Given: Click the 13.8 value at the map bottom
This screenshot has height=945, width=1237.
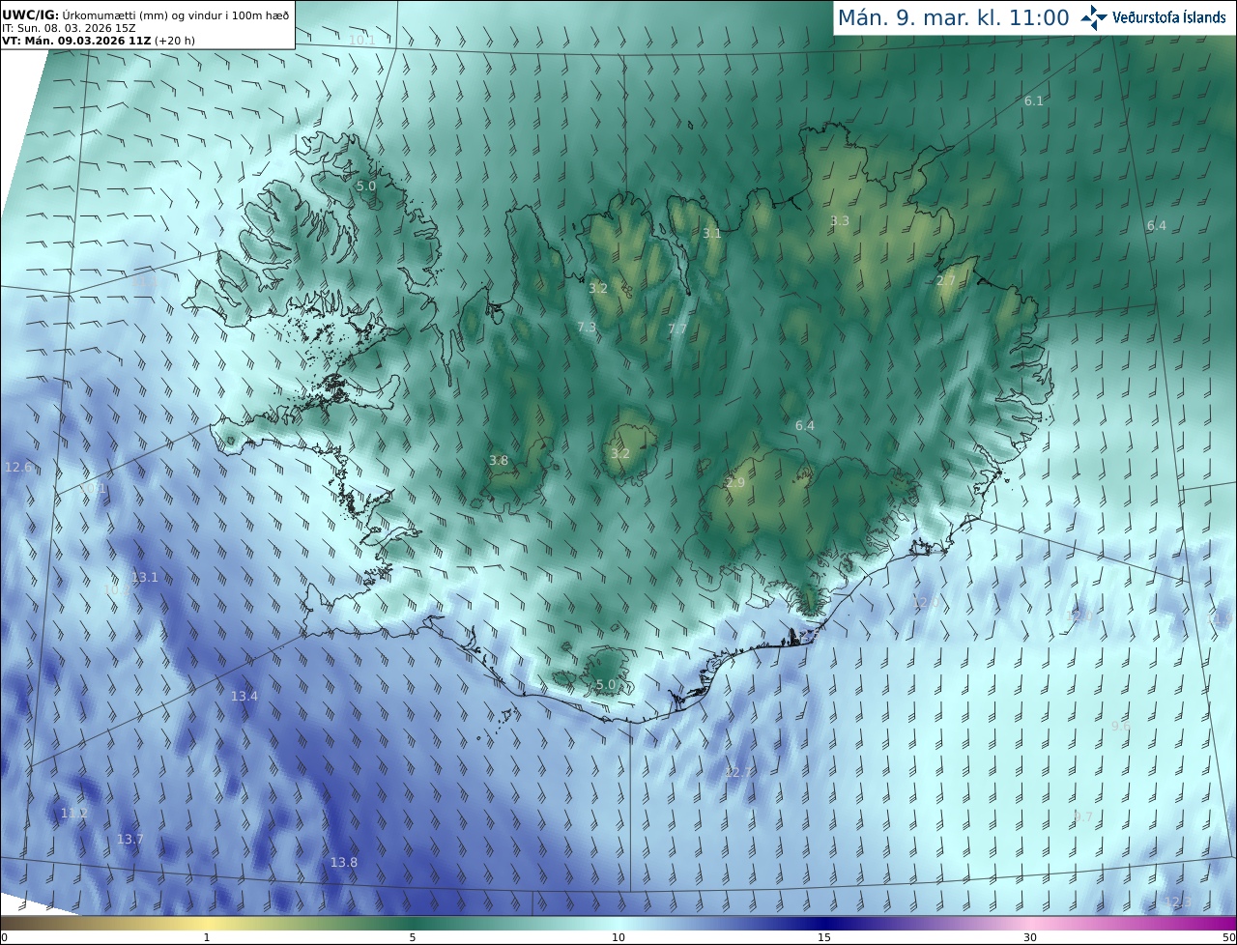Looking at the screenshot, I should point(344,863).
